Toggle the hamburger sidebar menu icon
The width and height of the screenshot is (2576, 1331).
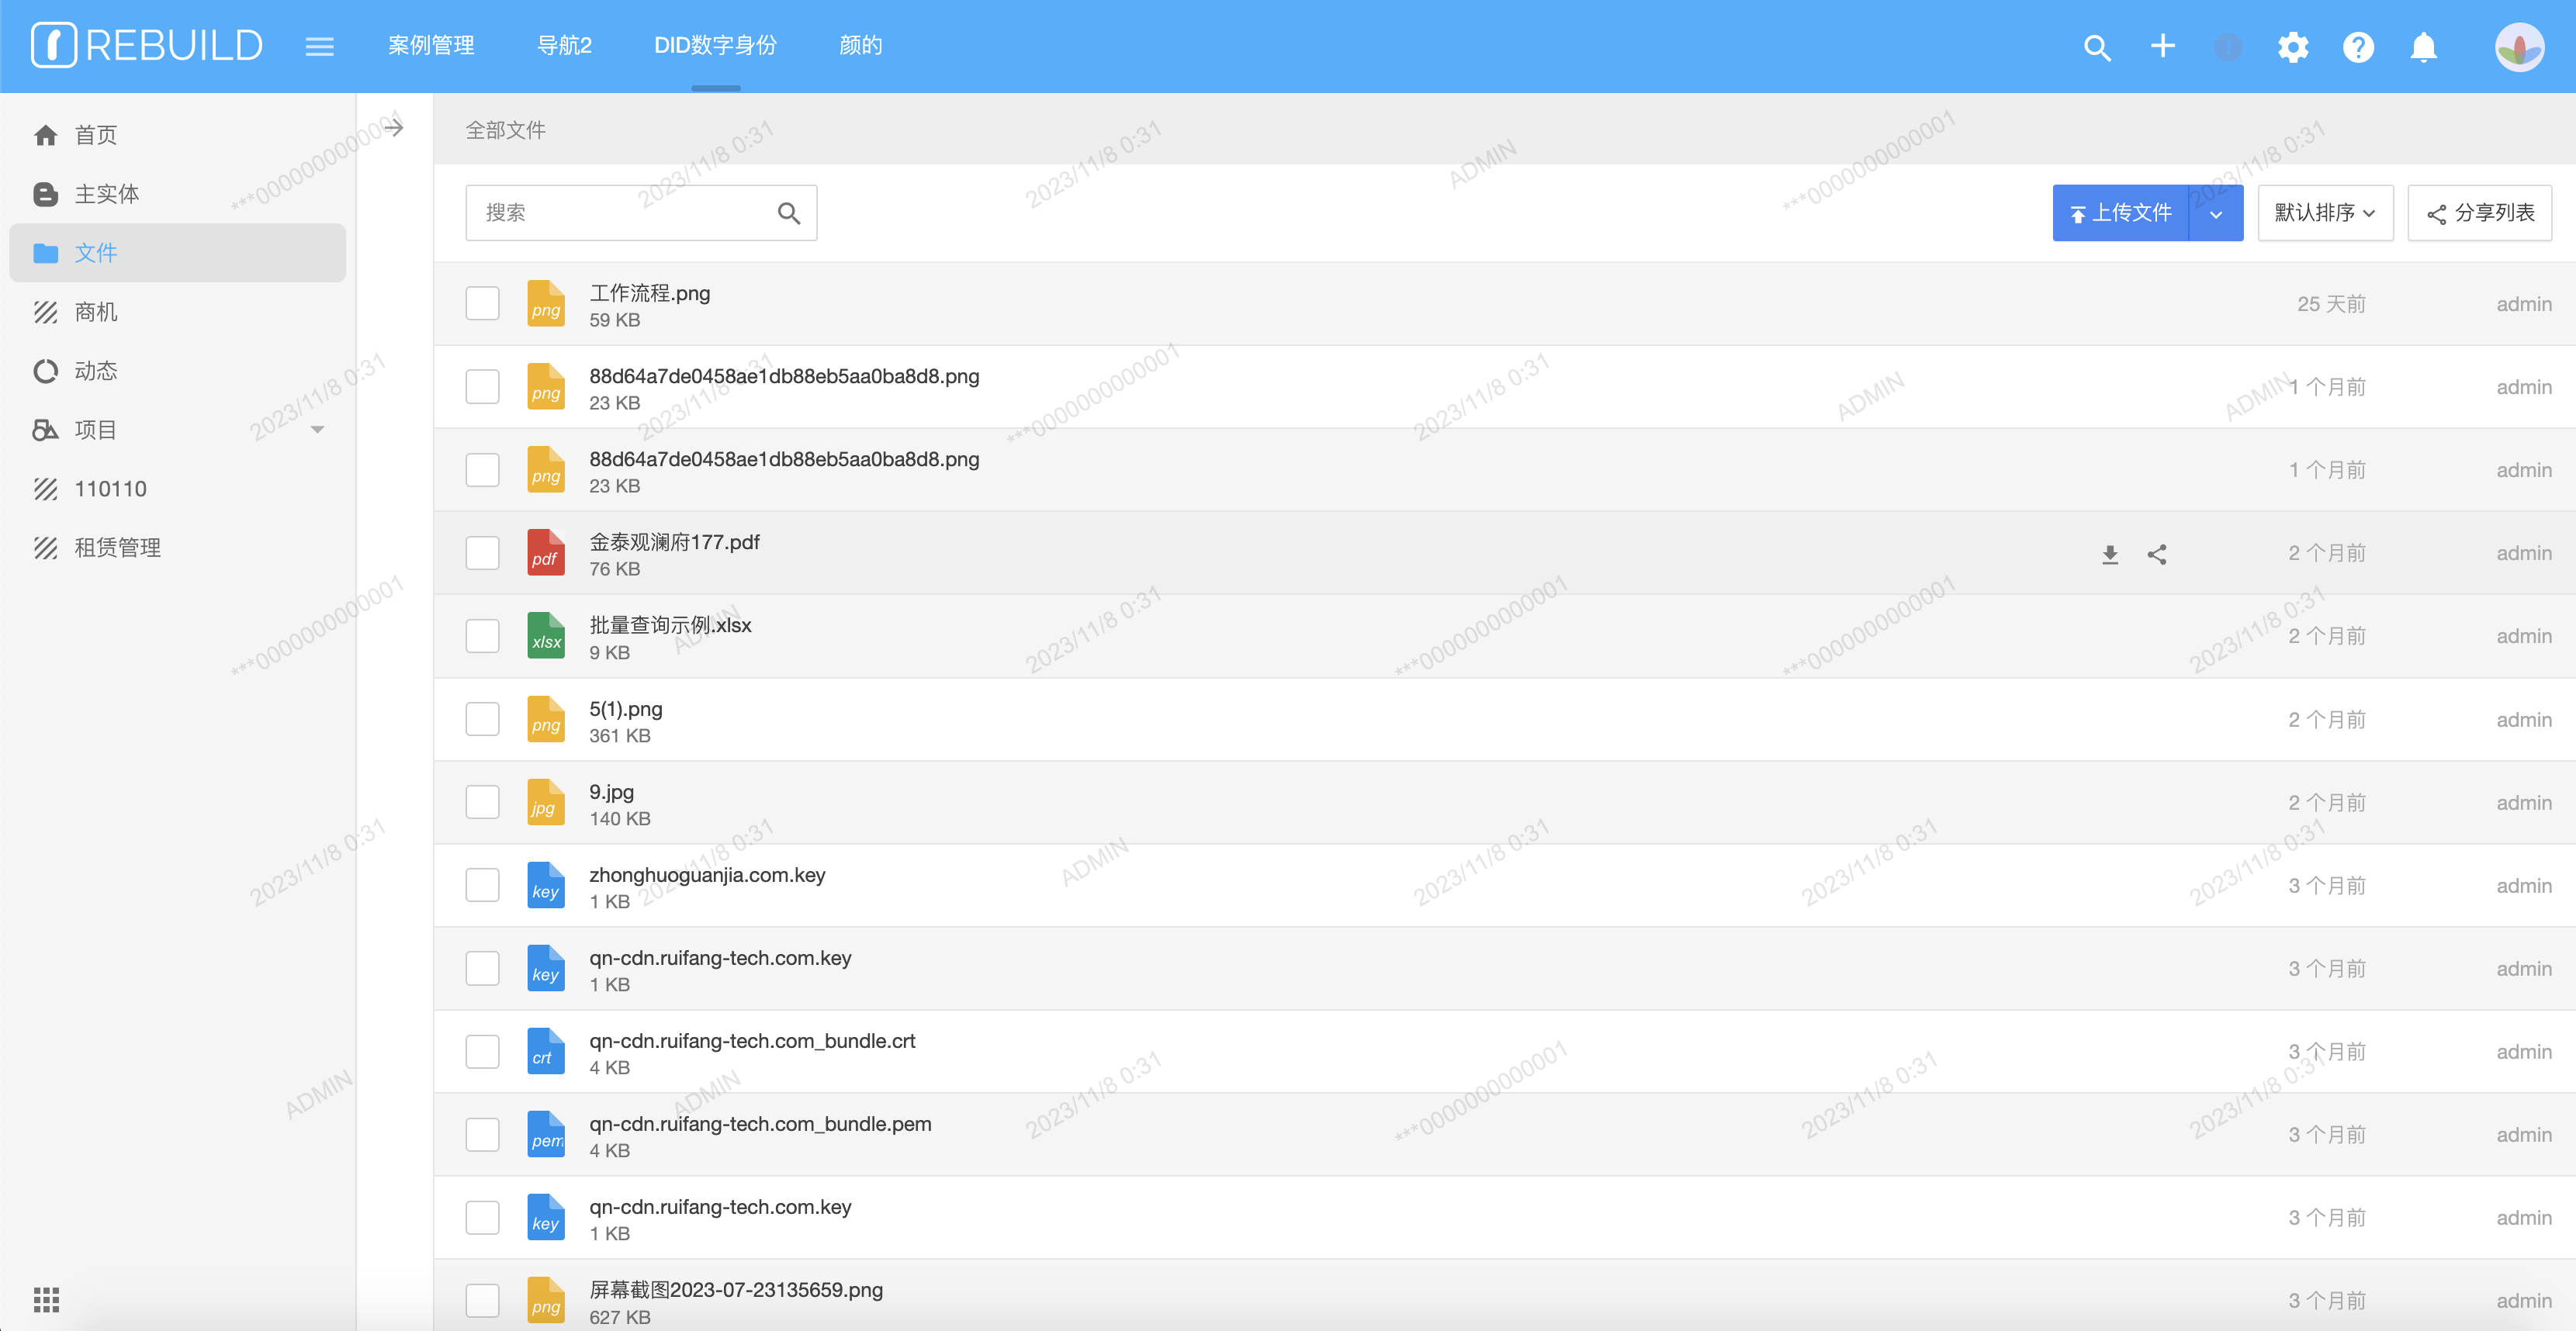tap(319, 46)
